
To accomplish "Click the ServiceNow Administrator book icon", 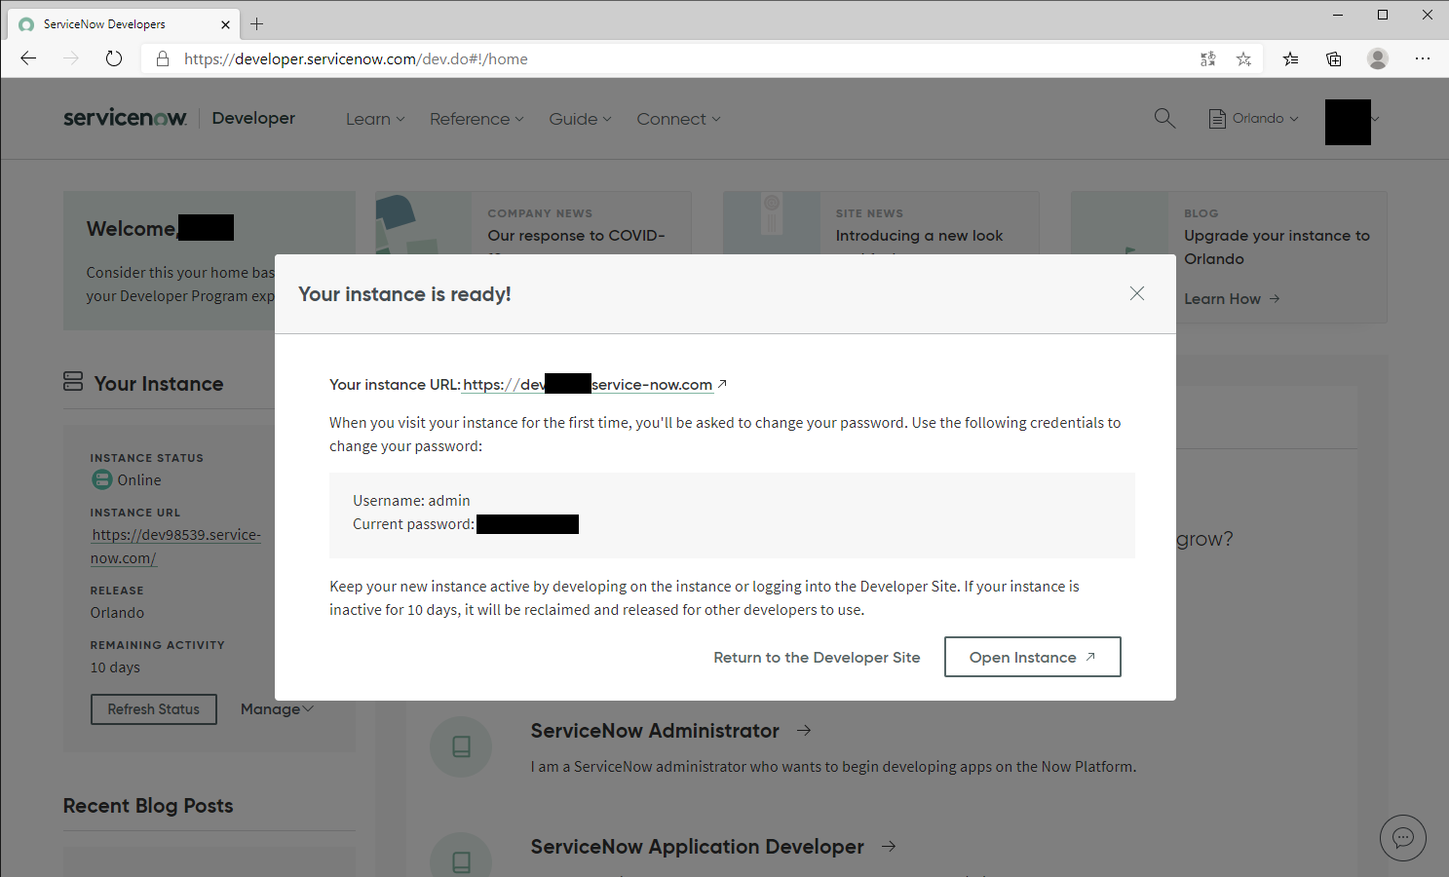I will point(461,746).
